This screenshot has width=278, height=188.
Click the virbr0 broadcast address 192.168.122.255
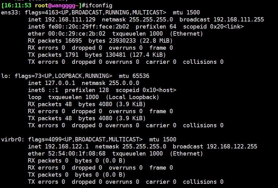232,146
